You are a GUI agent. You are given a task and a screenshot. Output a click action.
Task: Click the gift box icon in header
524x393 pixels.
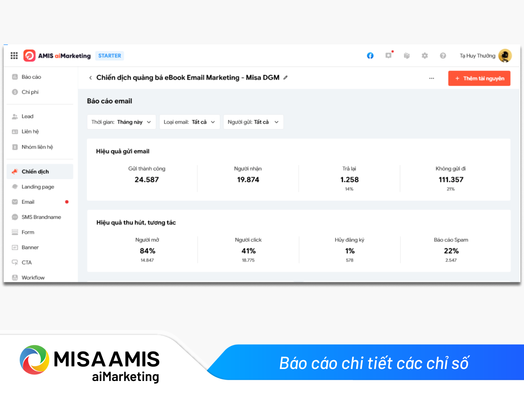(x=407, y=56)
